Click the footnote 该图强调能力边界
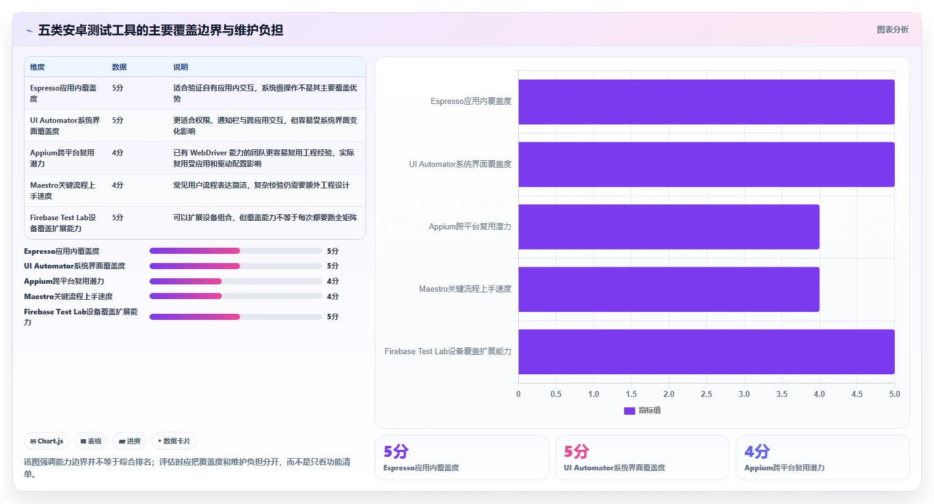This screenshot has height=504, width=934. tap(187, 468)
